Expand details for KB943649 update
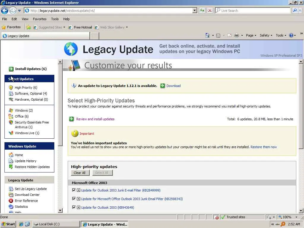Screen dimensions: 304x228 (78, 207)
